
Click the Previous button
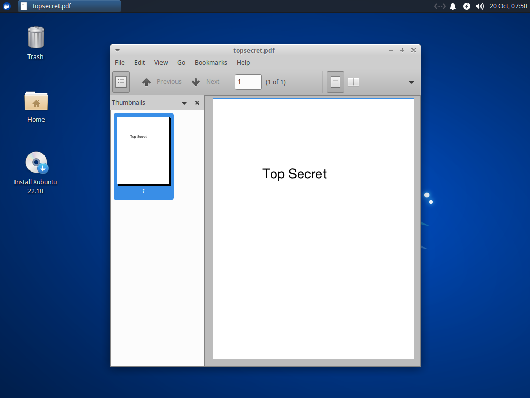161,81
